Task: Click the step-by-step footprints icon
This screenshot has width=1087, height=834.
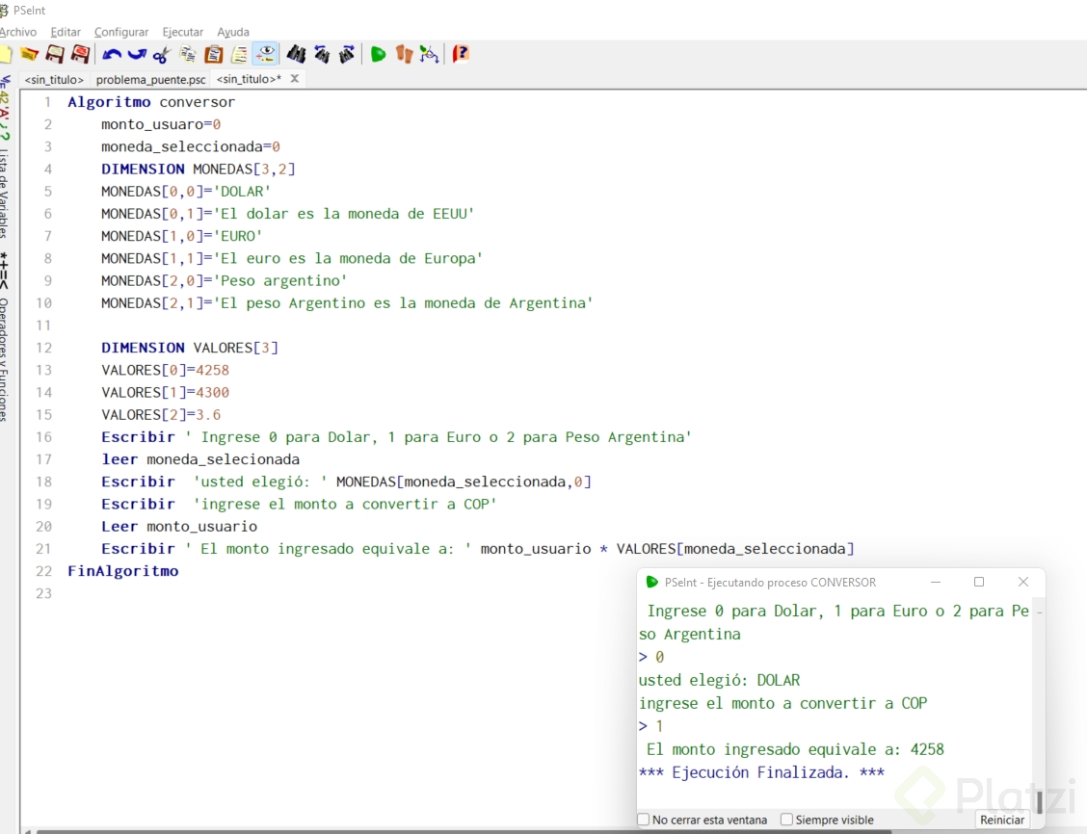Action: point(404,55)
